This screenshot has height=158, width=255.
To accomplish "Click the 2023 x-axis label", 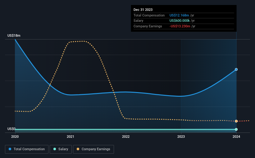I will [x=181, y=137].
